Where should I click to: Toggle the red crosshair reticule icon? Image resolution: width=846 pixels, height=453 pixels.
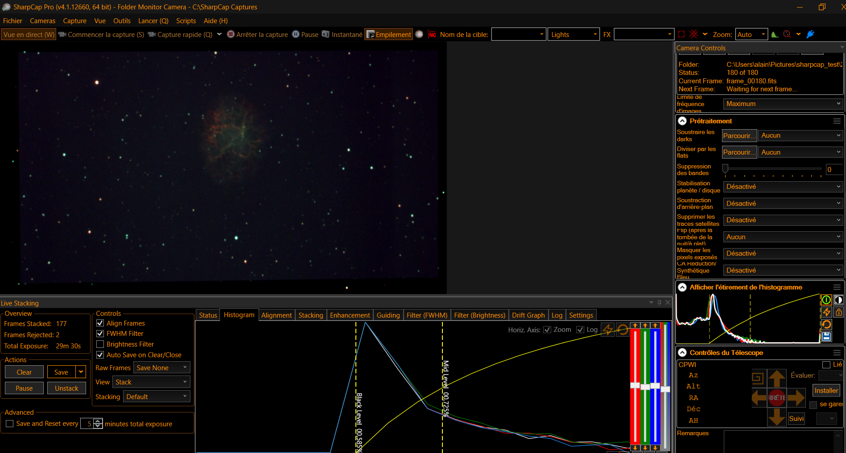tap(693, 34)
